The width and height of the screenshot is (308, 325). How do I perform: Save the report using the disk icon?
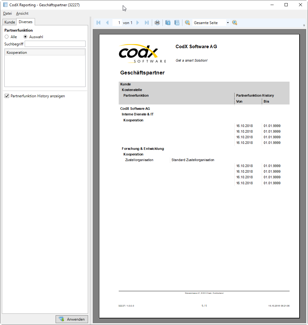[168, 23]
